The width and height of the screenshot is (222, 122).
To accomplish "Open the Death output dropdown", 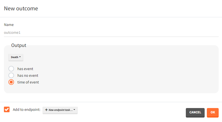I will pos(16,57).
